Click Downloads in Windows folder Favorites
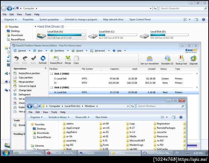 pos(41,133)
